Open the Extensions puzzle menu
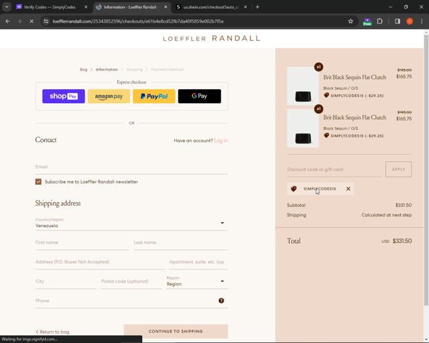429x343 pixels. [x=380, y=21]
